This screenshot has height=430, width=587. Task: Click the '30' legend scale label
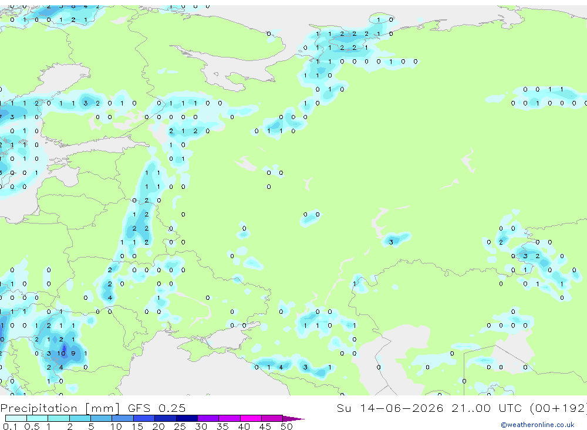201,426
